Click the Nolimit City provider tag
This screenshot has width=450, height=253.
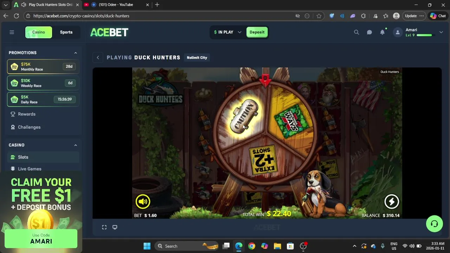click(197, 58)
